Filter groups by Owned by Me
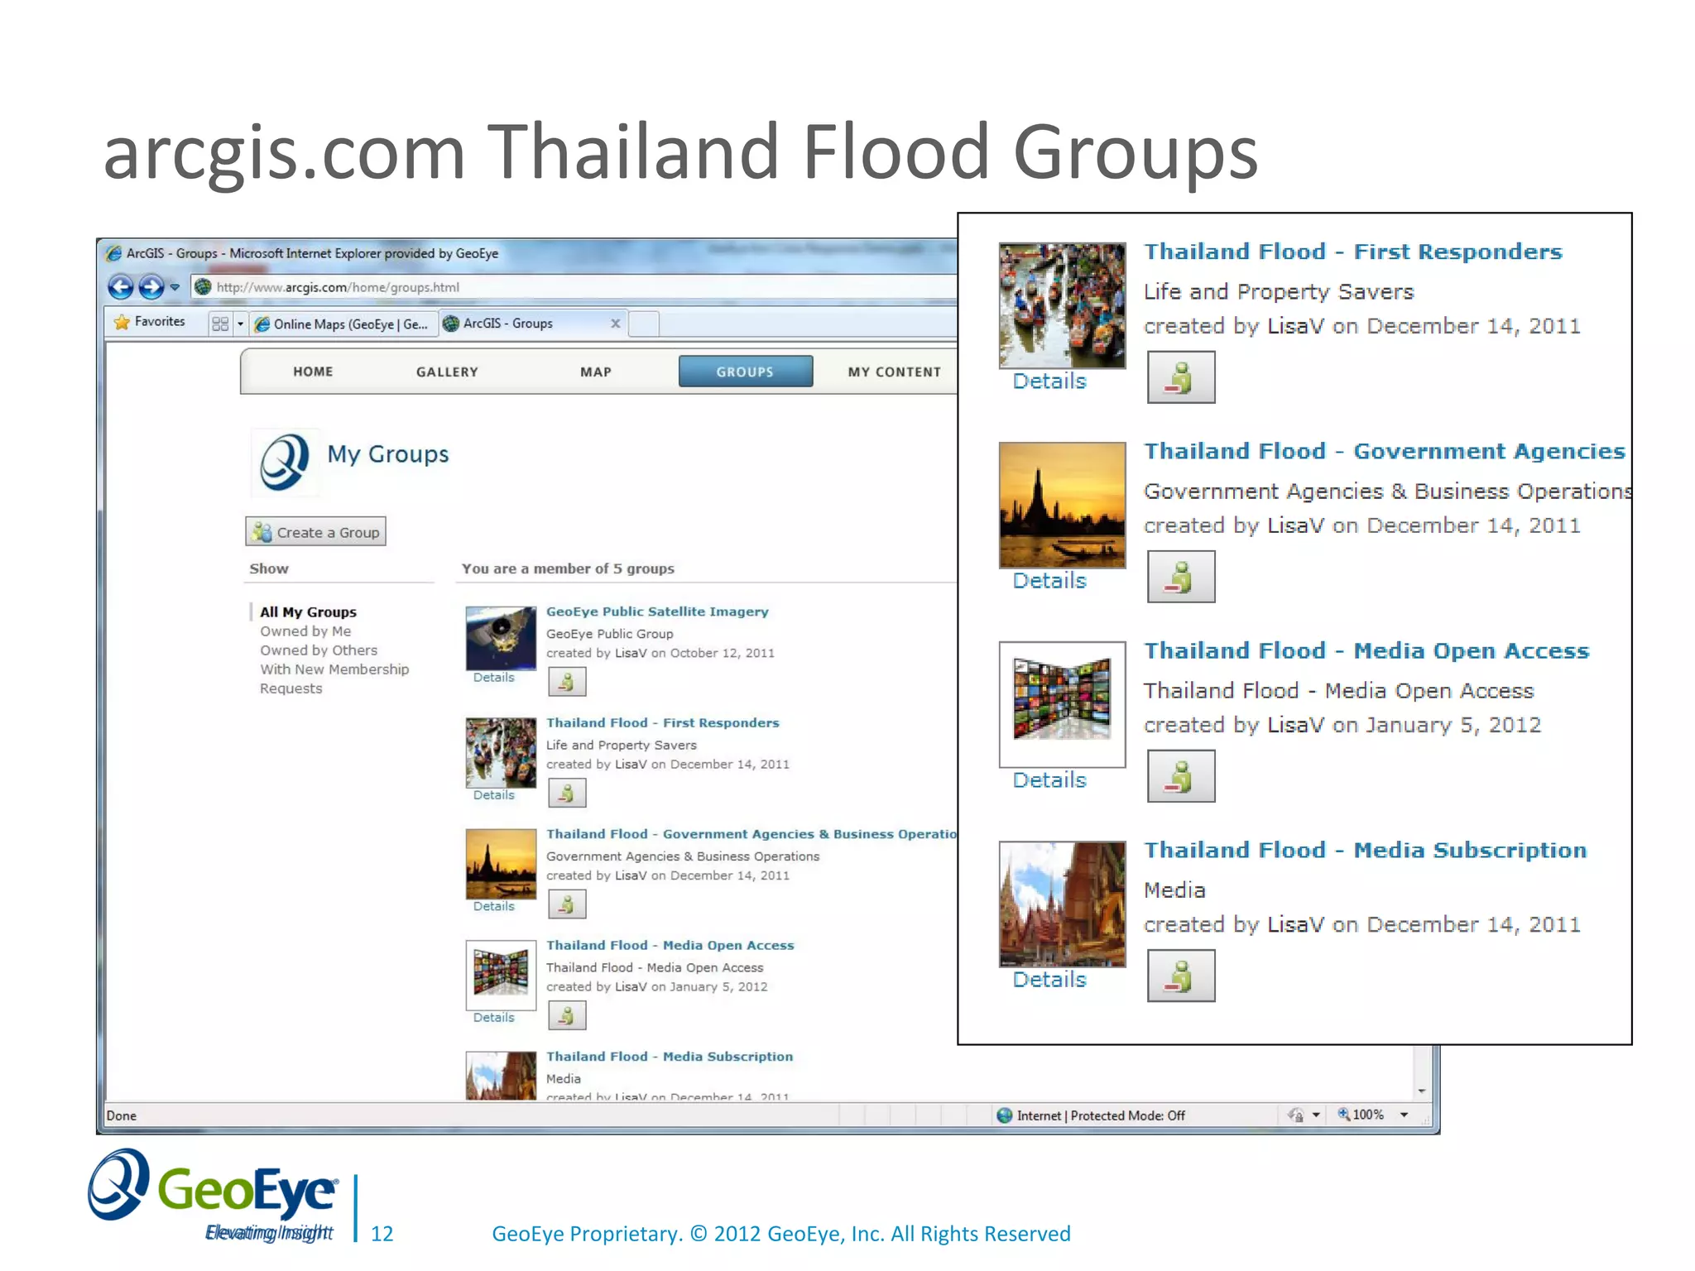 (x=305, y=631)
